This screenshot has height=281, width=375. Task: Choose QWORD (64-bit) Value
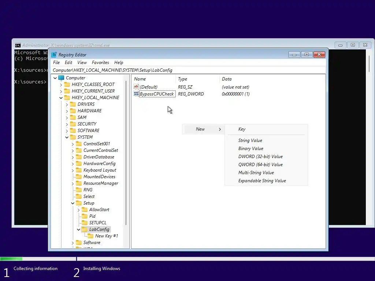coord(266,165)
